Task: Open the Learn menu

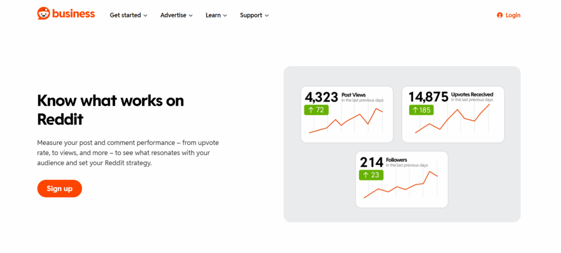Action: click(x=216, y=15)
